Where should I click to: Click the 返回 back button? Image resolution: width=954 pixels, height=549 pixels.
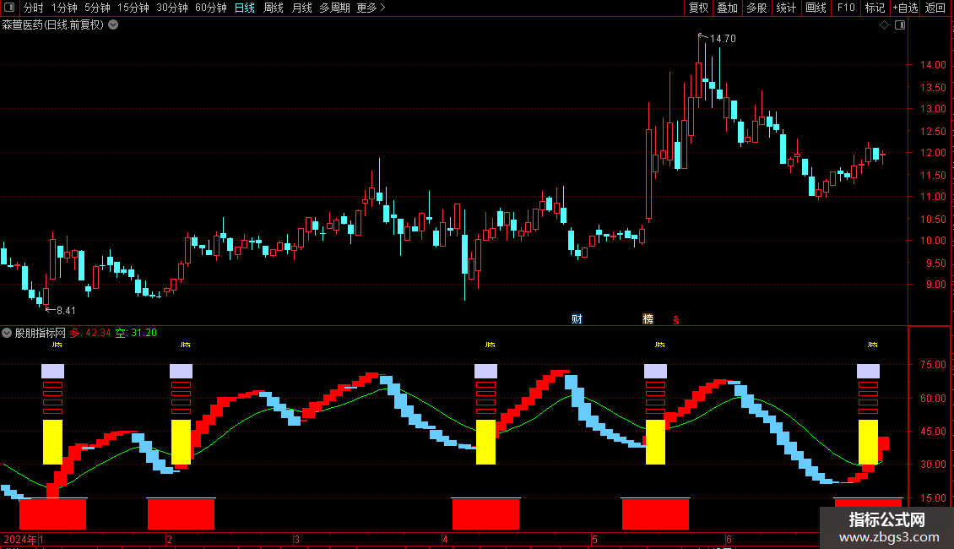pyautogui.click(x=935, y=8)
